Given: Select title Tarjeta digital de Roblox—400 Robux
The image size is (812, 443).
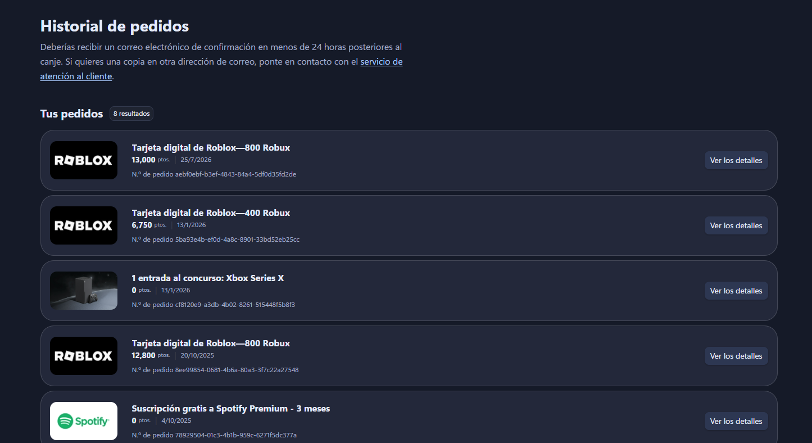Looking at the screenshot, I should 211,213.
